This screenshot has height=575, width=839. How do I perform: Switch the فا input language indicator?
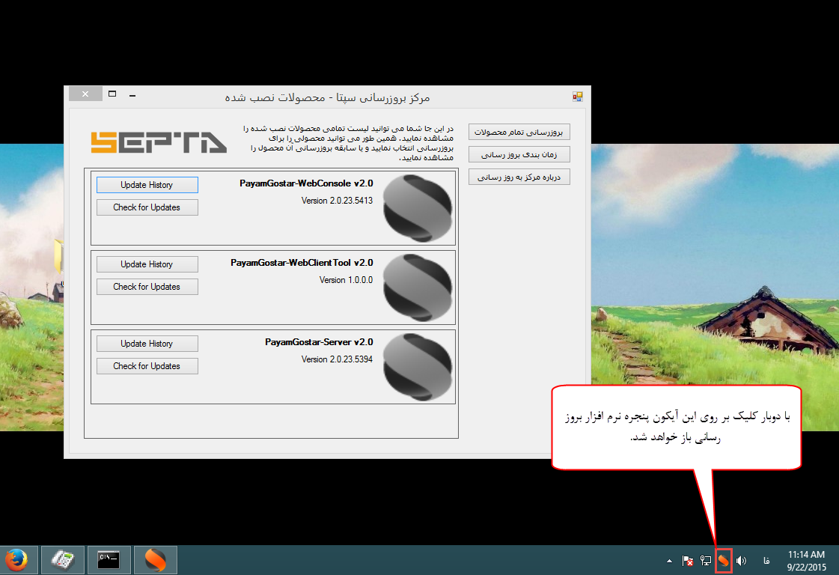click(766, 561)
